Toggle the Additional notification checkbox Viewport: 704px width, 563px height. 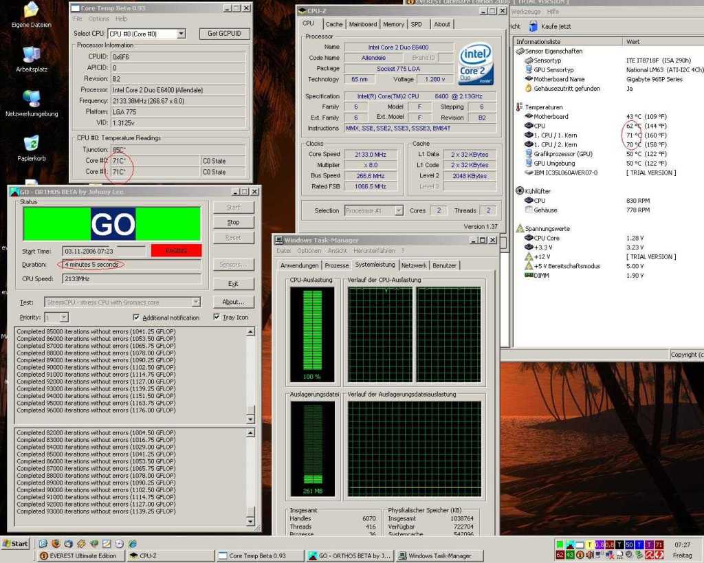coord(136,318)
